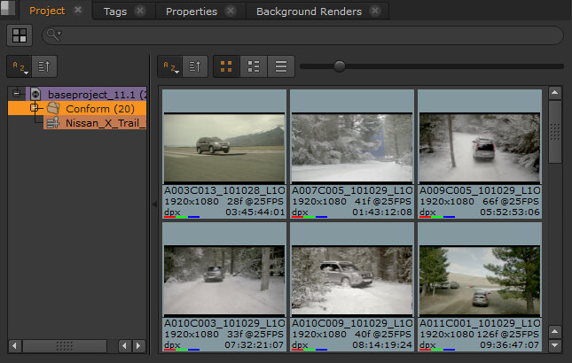Open the Tags tab
This screenshot has width=572, height=363.
[114, 12]
